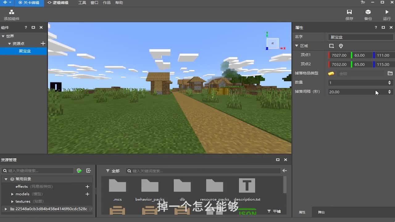395x222 pixels.
Task: Click 顶点1 Y value 63.00
Action: [362, 55]
